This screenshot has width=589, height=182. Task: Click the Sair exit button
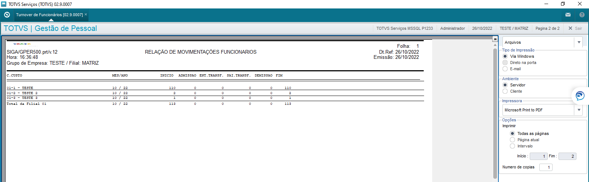point(575,28)
